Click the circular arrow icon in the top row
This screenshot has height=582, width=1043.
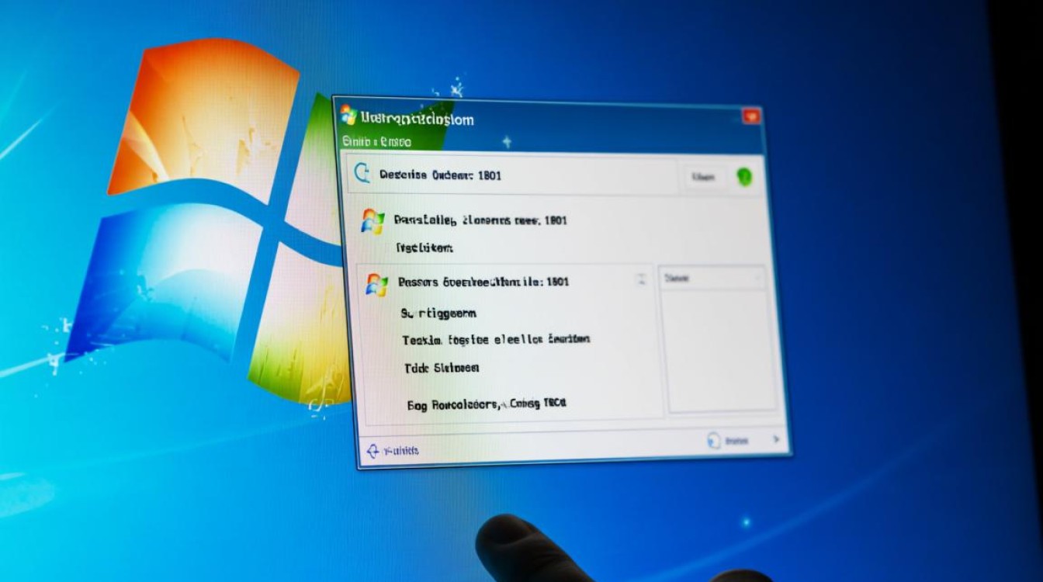click(x=362, y=173)
